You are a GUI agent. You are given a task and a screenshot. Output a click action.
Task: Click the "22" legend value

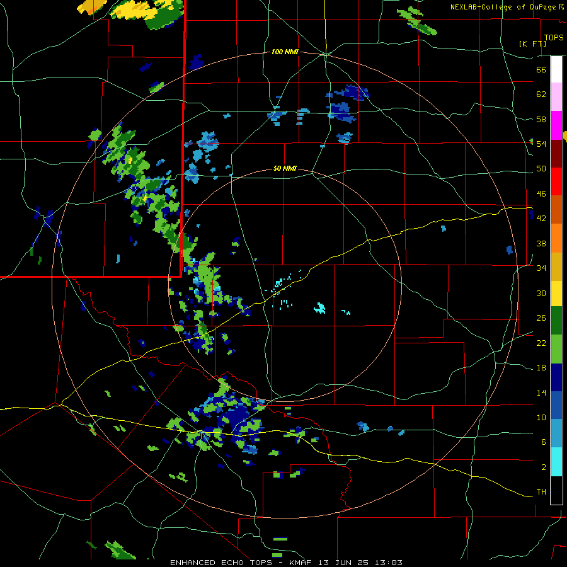click(x=541, y=343)
